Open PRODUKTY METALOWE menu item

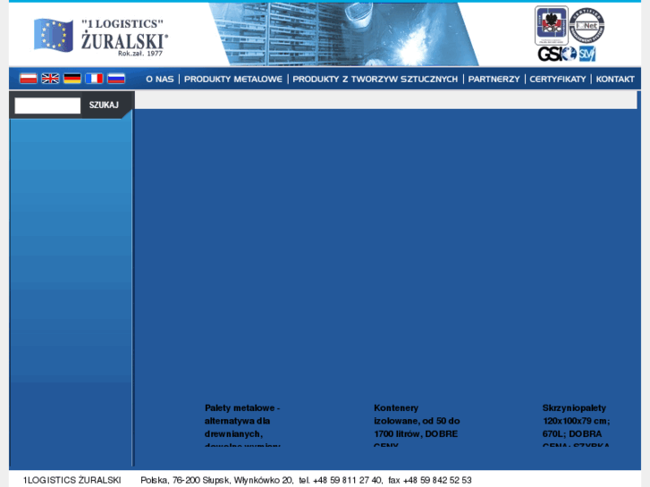(x=233, y=80)
